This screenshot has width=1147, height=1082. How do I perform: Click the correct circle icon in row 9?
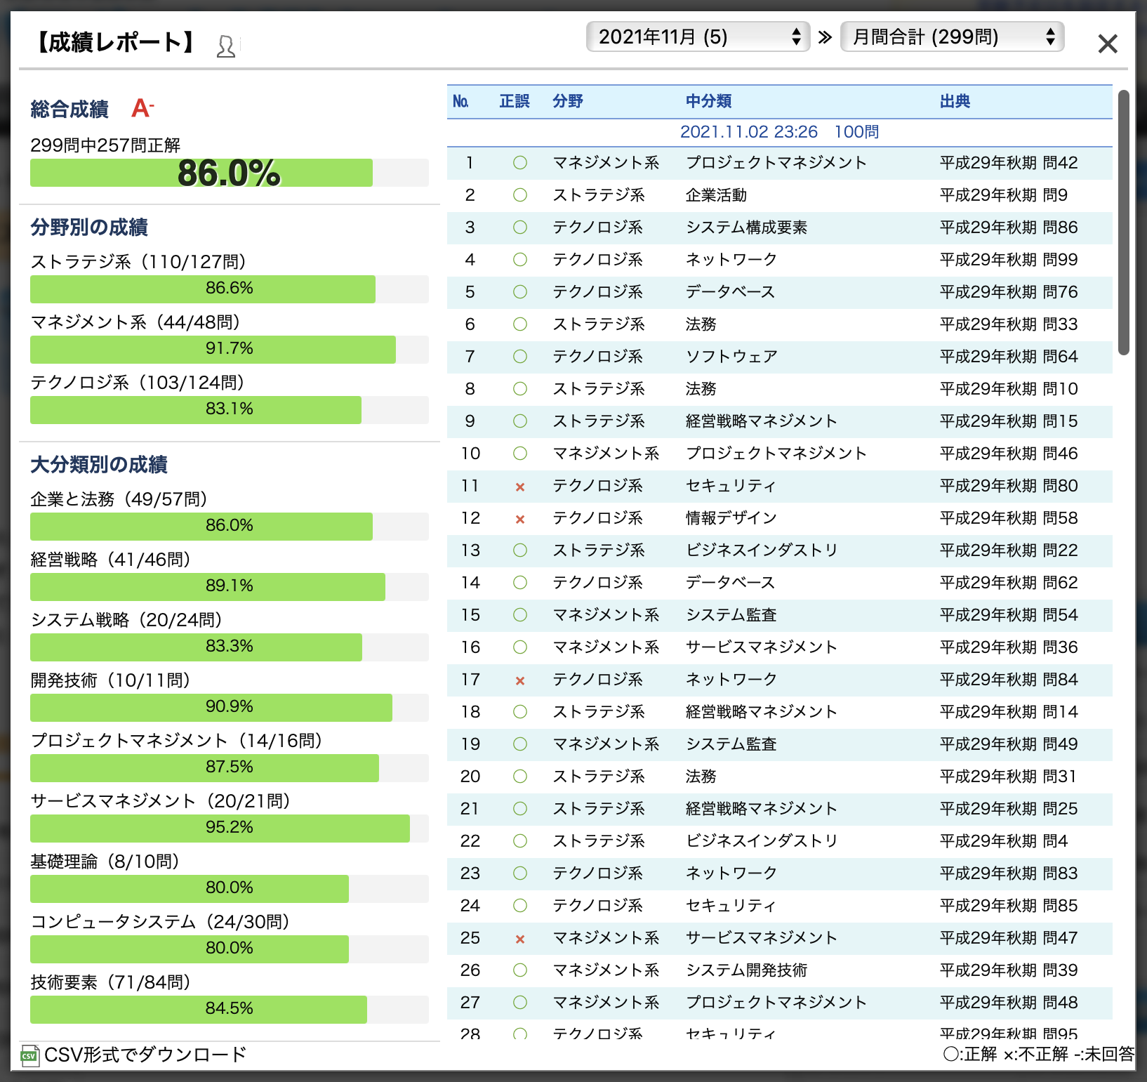click(x=520, y=421)
